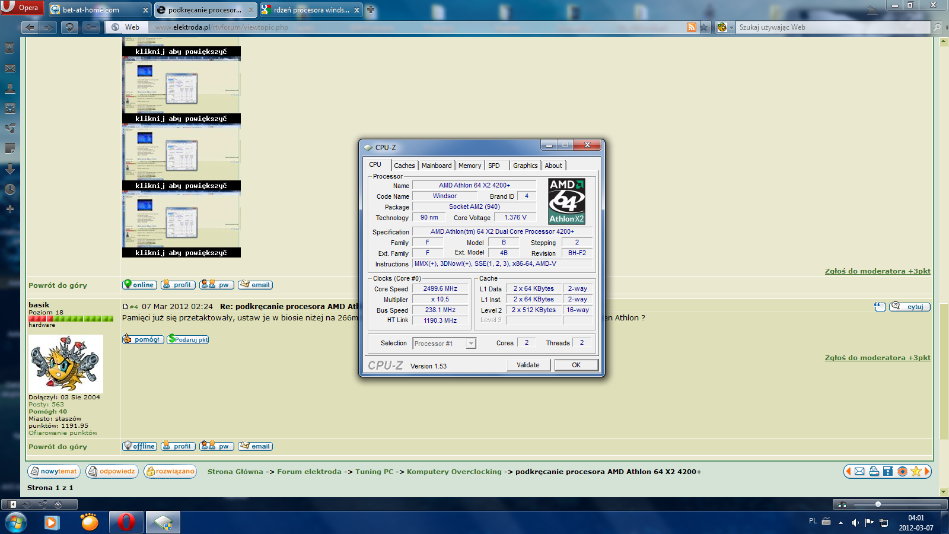Image resolution: width=949 pixels, height=534 pixels.
Task: Follow the 'Tuning PC' breadcrumb link
Action: [x=374, y=472]
